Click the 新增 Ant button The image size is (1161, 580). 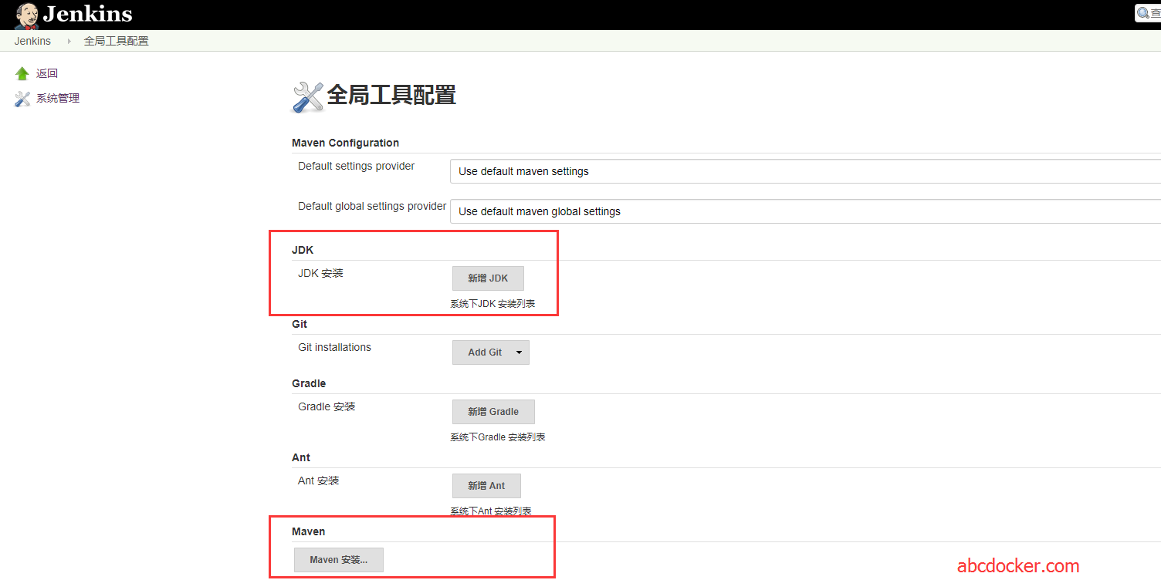pyautogui.click(x=486, y=485)
